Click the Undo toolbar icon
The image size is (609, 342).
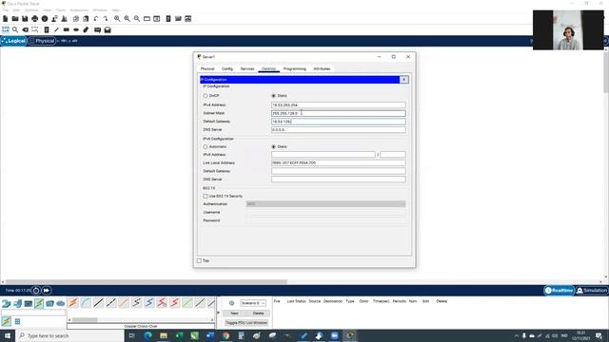click(x=96, y=19)
